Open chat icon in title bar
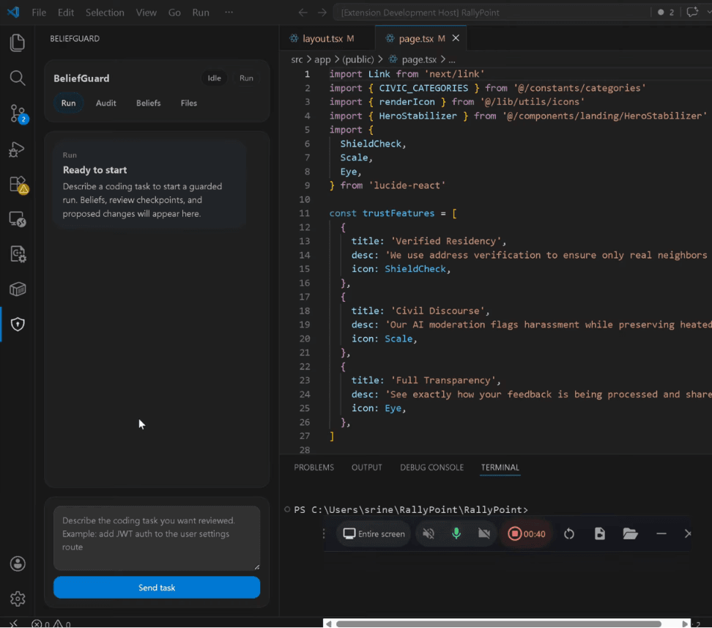This screenshot has height=628, width=712. 692,12
